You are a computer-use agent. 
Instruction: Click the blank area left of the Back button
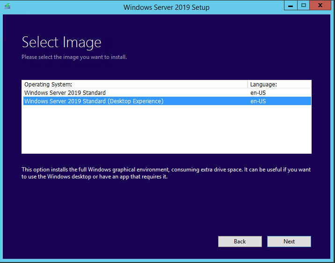tap(117, 242)
